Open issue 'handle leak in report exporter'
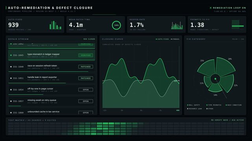The height and width of the screenshot is (141, 252). tap(42, 77)
